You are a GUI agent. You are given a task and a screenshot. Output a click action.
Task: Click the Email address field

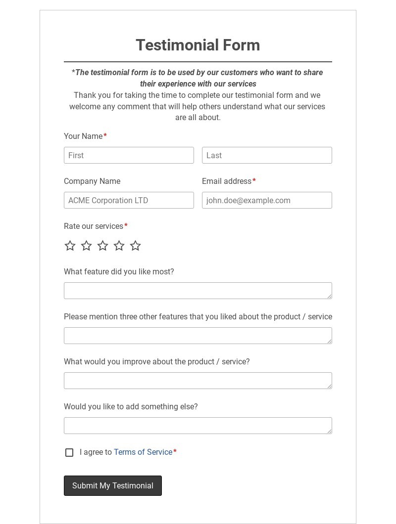(267, 200)
